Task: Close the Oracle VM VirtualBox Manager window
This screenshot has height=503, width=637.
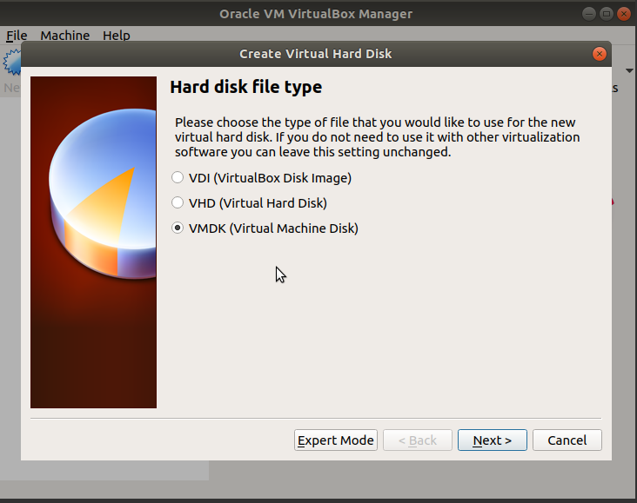Action: 623,14
